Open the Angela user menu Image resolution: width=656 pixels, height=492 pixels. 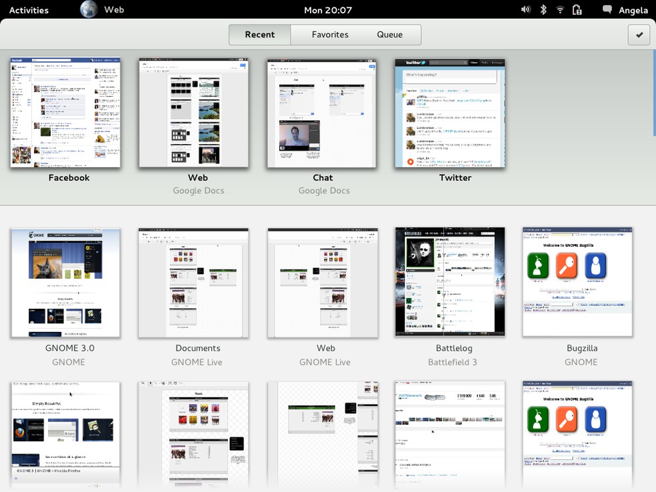[x=632, y=10]
